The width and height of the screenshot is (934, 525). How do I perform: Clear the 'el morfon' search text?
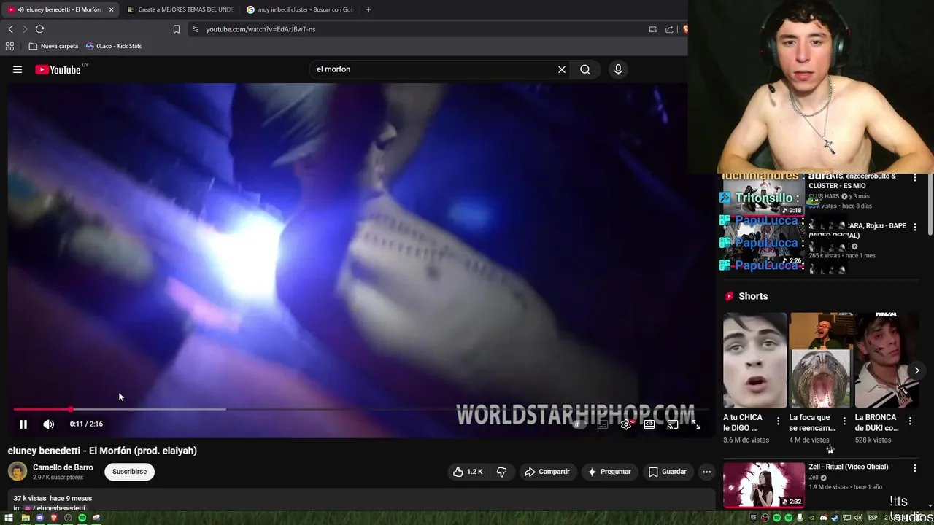(562, 69)
